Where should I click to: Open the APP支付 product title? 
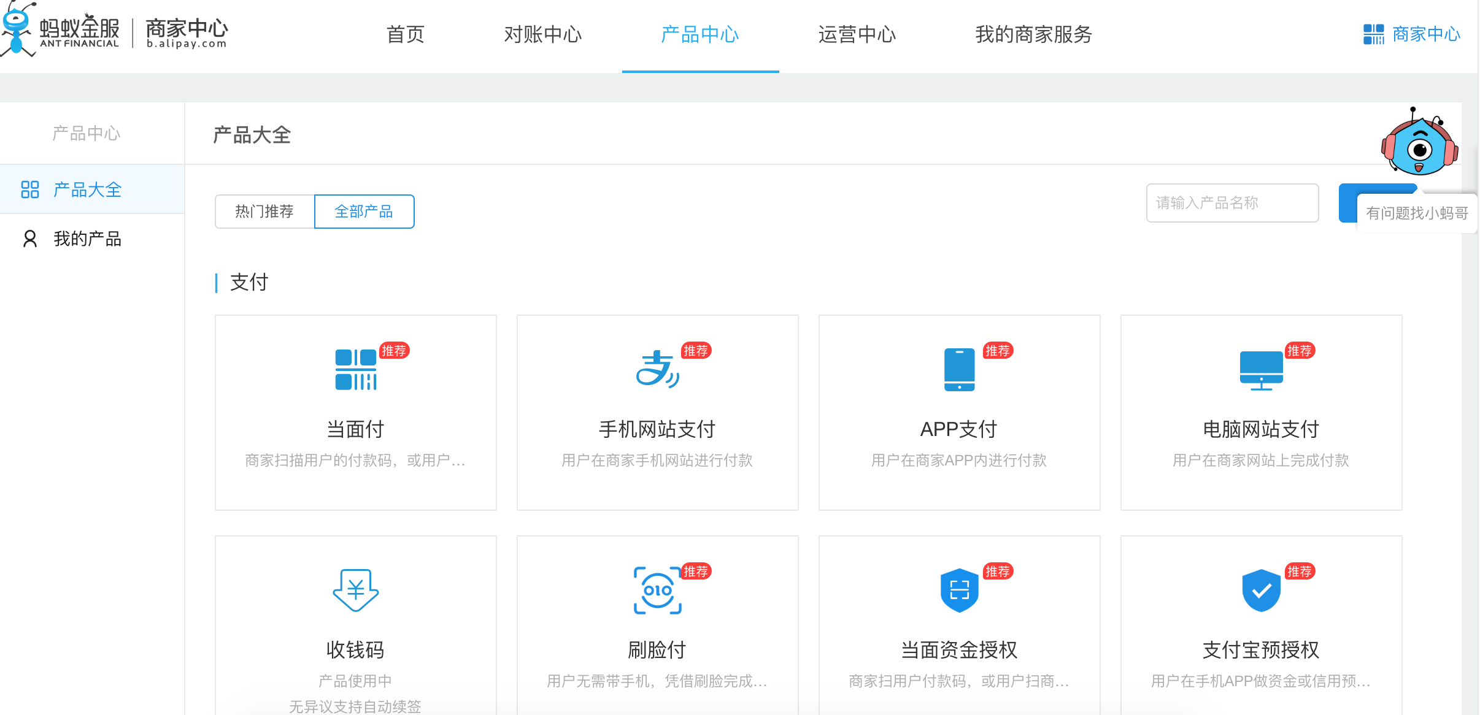pos(959,429)
